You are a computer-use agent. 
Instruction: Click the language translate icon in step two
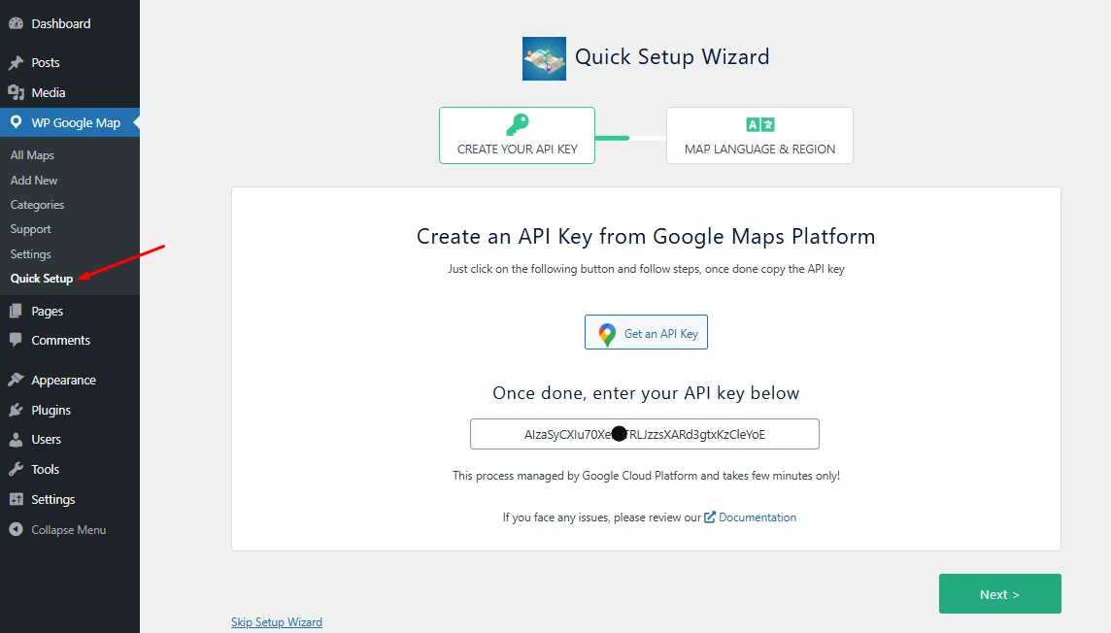point(760,125)
